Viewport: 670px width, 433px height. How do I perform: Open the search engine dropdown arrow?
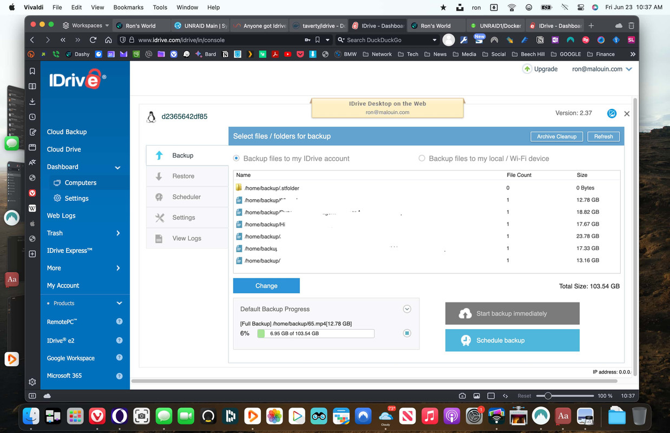[435, 40]
